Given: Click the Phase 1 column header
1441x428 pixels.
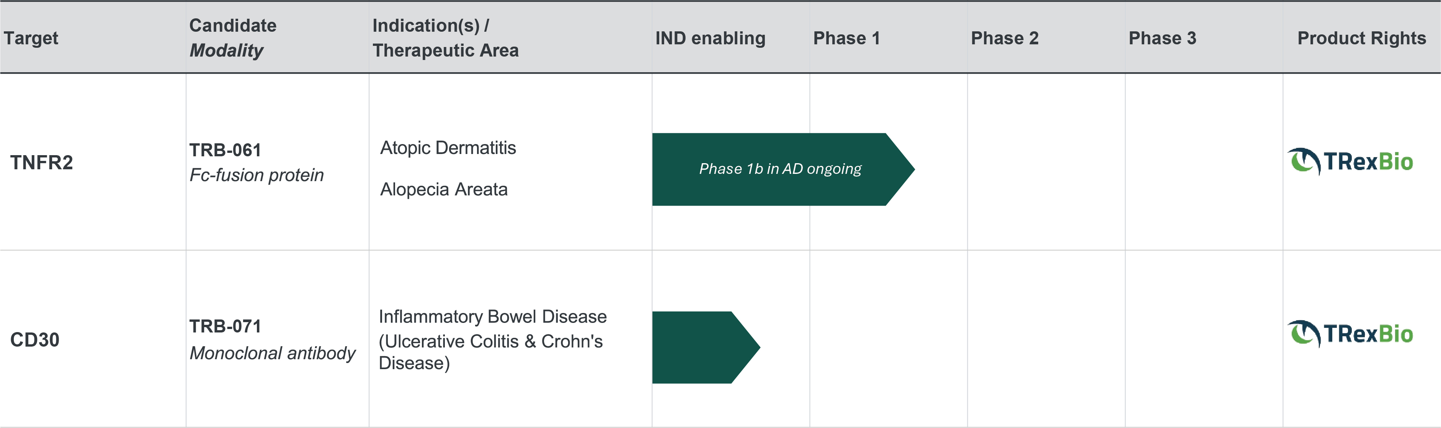Looking at the screenshot, I should coord(846,38).
